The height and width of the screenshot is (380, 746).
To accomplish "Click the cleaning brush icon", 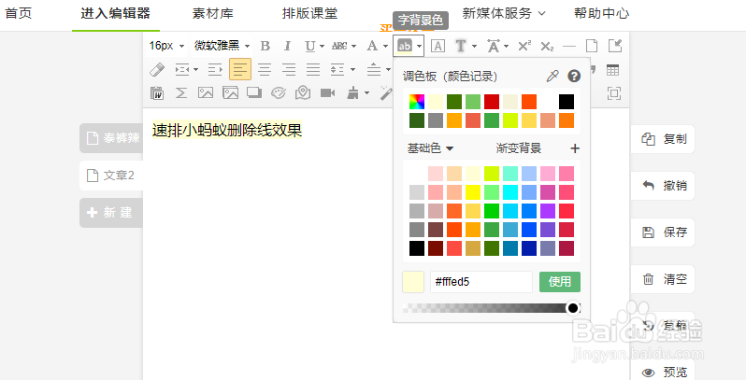I will (353, 93).
